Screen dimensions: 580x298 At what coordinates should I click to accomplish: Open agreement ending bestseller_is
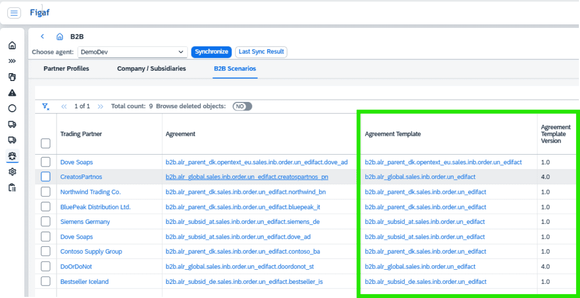coord(244,282)
